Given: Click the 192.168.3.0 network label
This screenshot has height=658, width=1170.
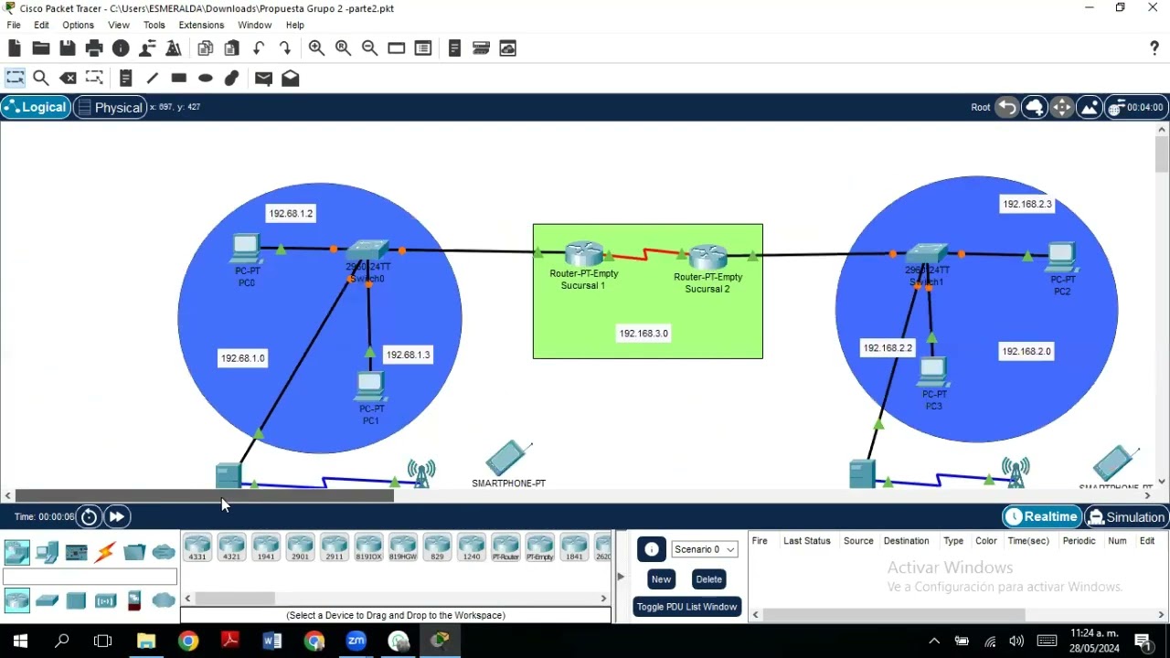Looking at the screenshot, I should point(643,334).
